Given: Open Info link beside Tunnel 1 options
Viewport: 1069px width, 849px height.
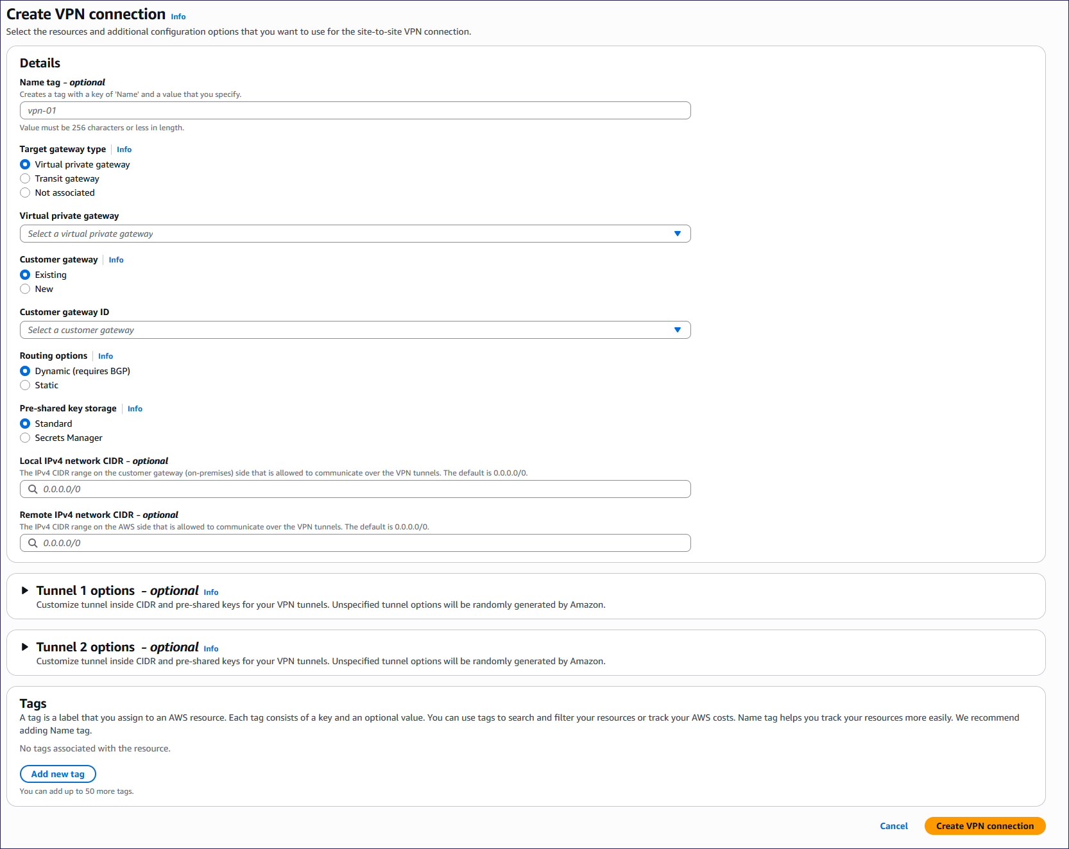Looking at the screenshot, I should [211, 592].
